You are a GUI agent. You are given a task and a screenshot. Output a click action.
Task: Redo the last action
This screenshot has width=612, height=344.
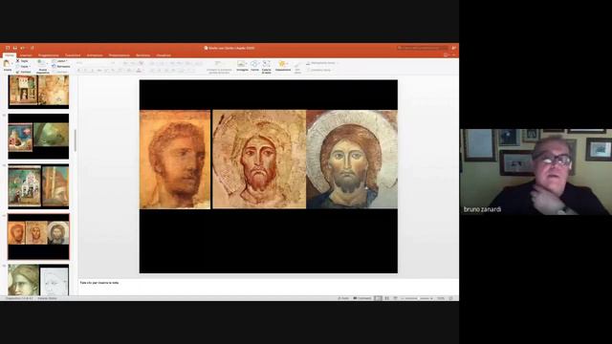click(x=32, y=48)
